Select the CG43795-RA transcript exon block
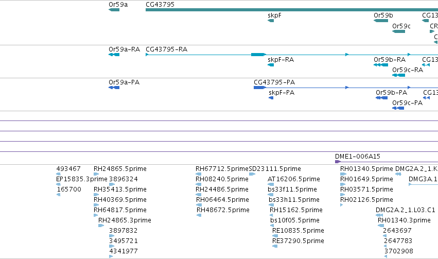438x259 pixels. 258,55
